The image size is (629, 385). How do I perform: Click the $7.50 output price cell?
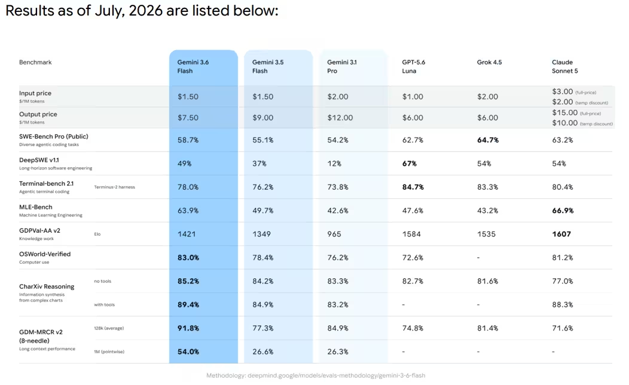(188, 118)
